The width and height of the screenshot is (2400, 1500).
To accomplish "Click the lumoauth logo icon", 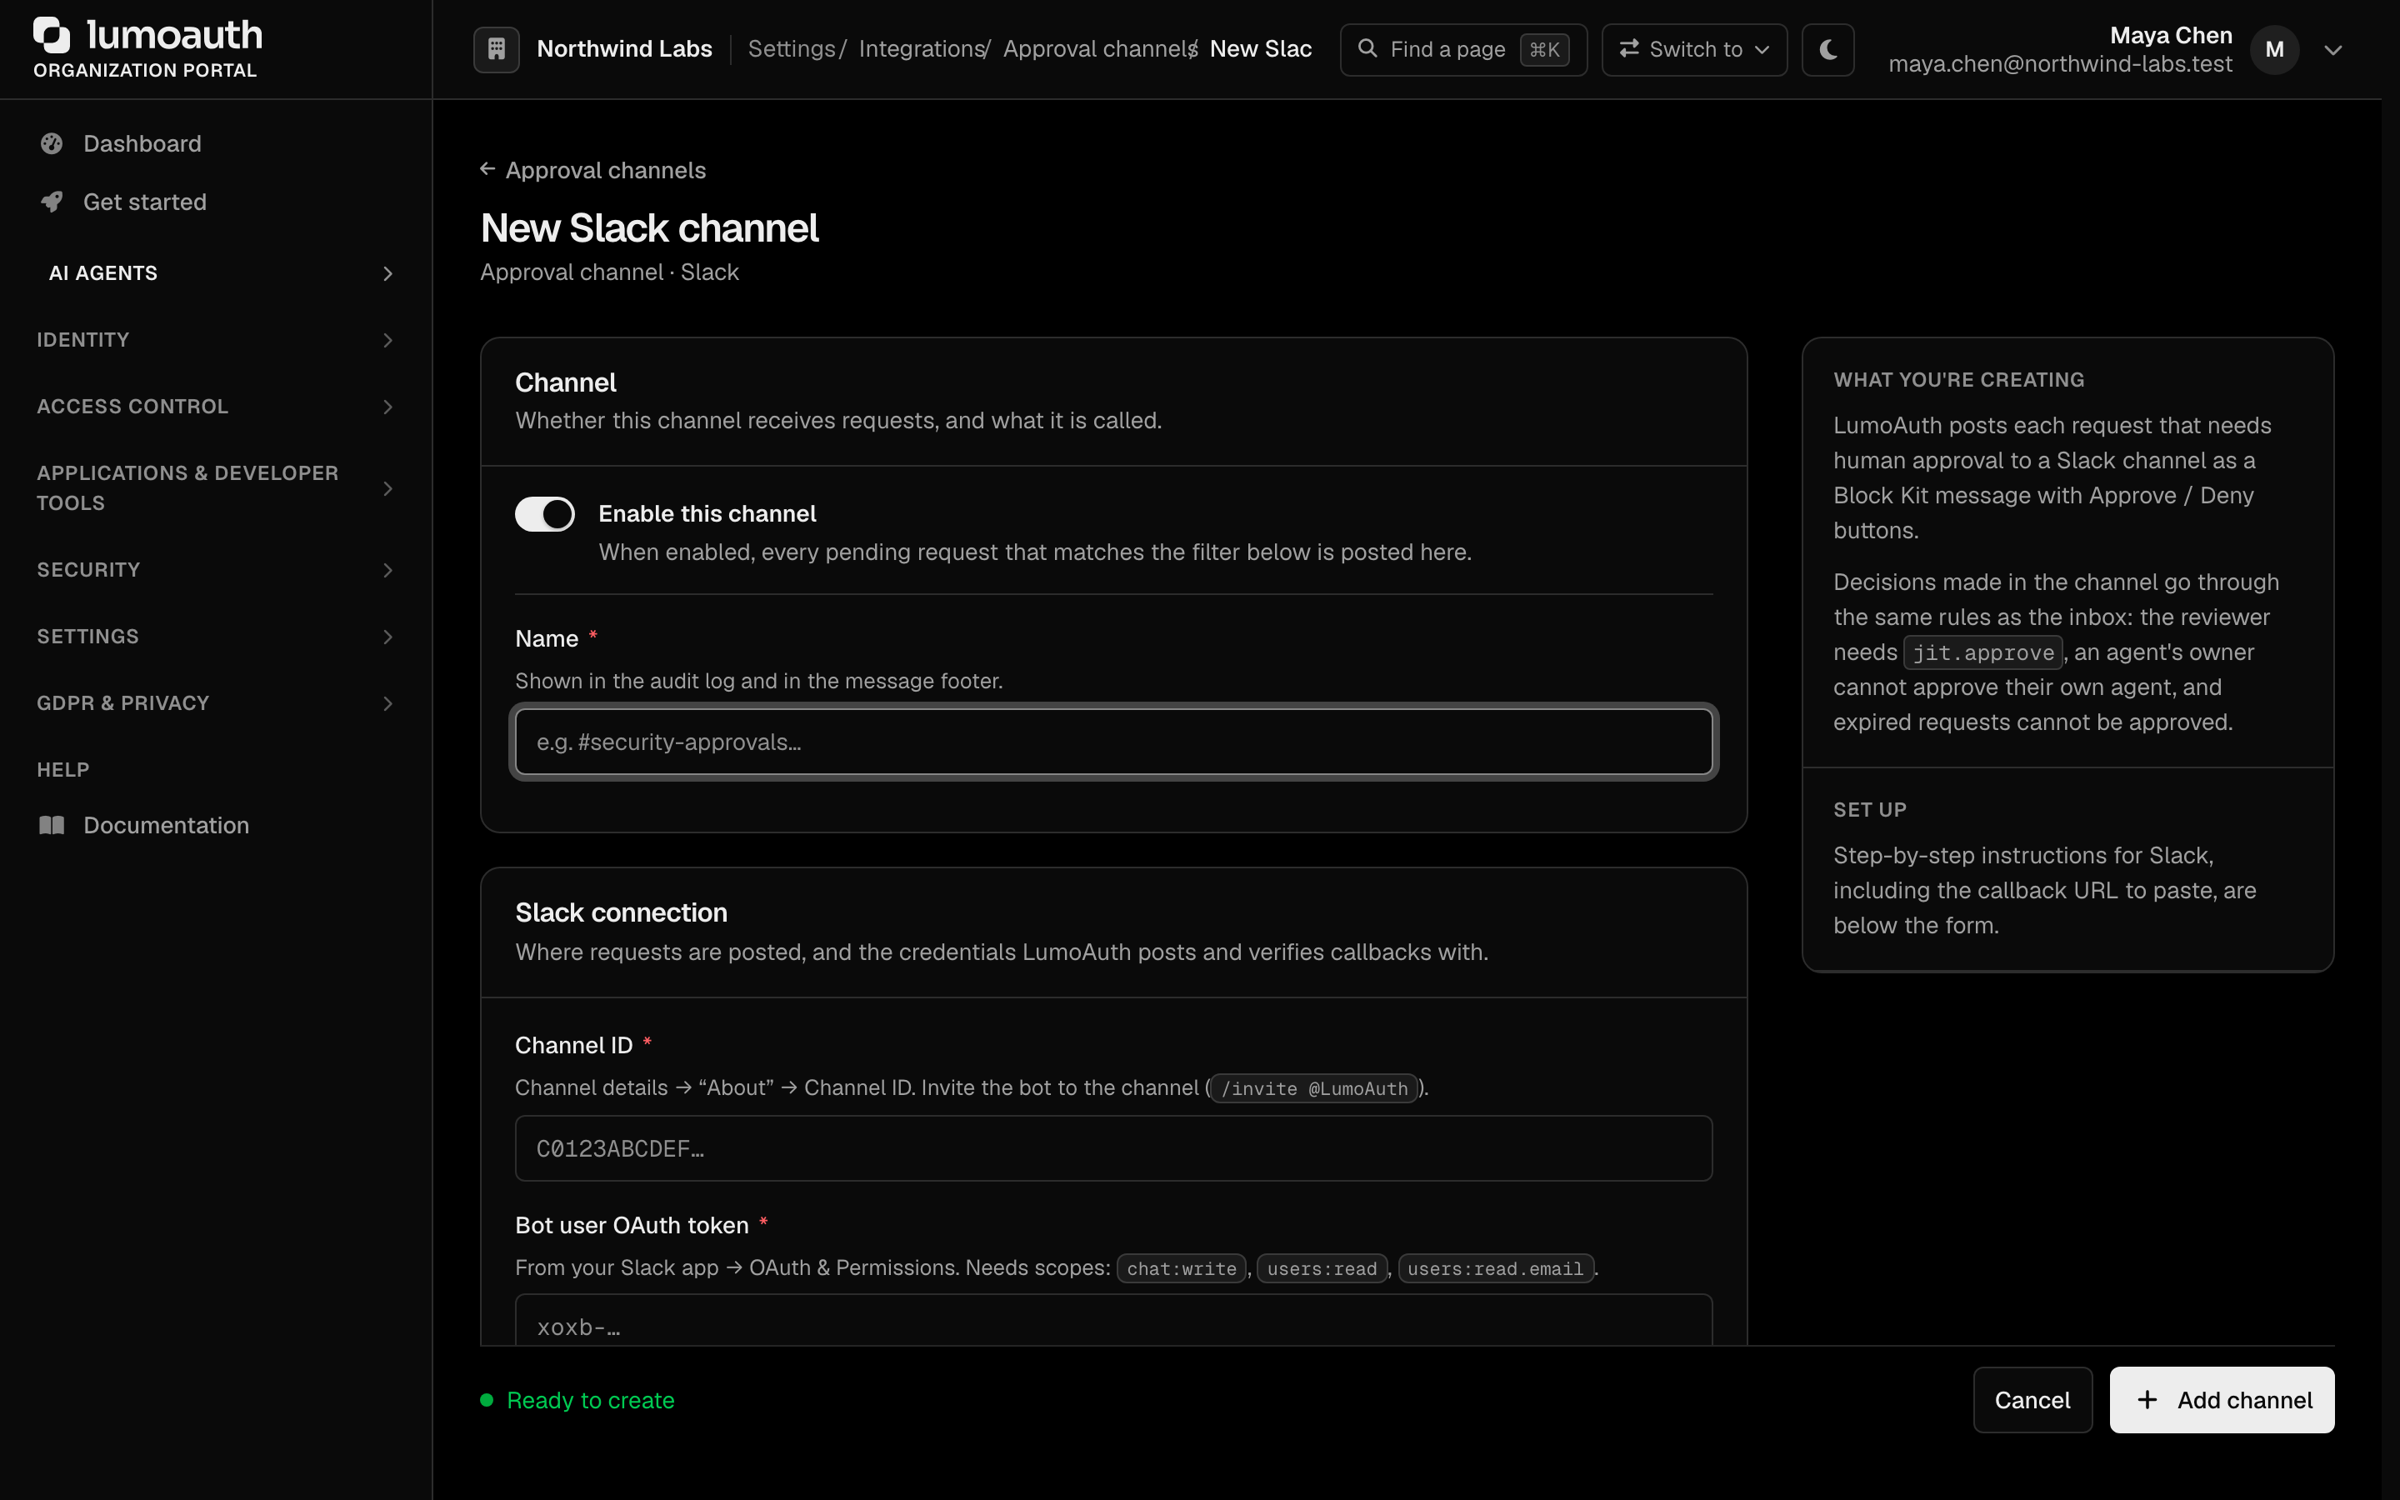I will pos(52,35).
